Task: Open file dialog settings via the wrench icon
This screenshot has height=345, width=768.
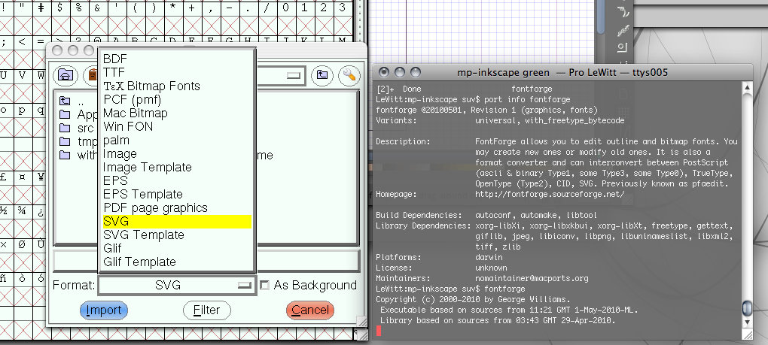Action: coord(349,74)
